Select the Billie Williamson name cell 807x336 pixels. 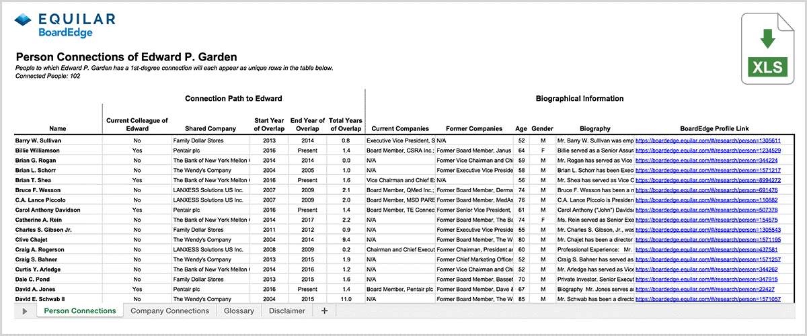click(58, 151)
